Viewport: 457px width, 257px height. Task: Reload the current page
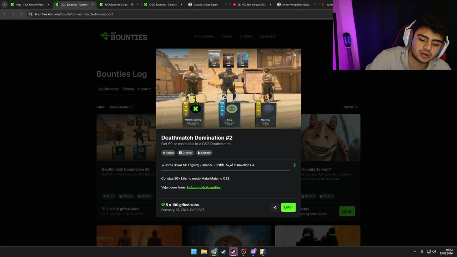(x=21, y=14)
